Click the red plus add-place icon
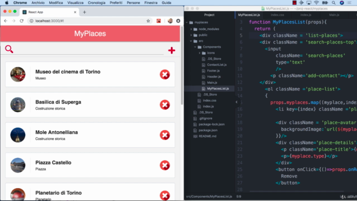The image size is (357, 201). click(172, 50)
